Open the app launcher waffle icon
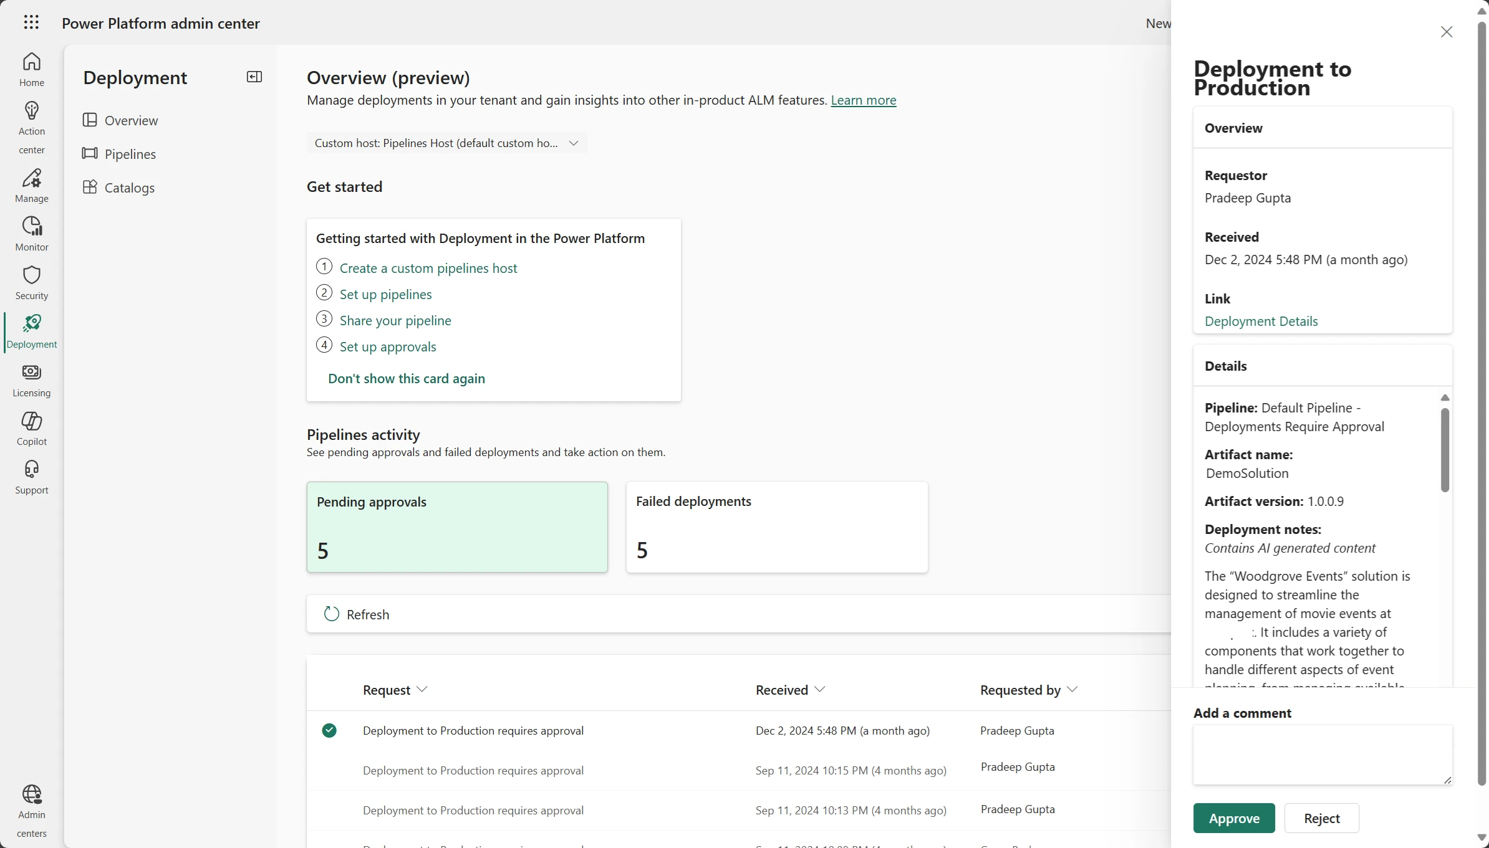 [x=31, y=23]
